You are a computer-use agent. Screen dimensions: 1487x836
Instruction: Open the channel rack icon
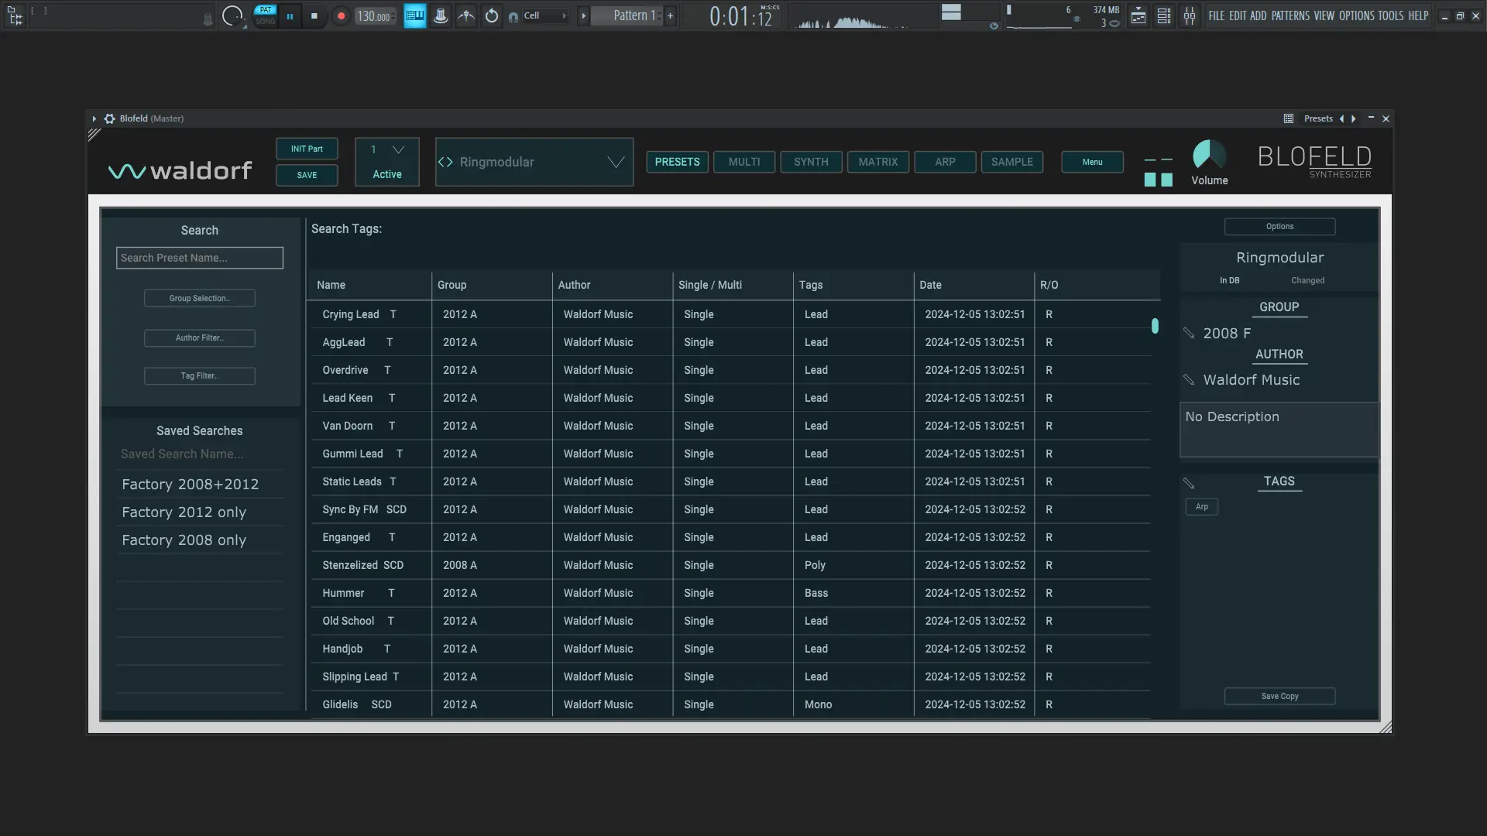(x=1164, y=15)
